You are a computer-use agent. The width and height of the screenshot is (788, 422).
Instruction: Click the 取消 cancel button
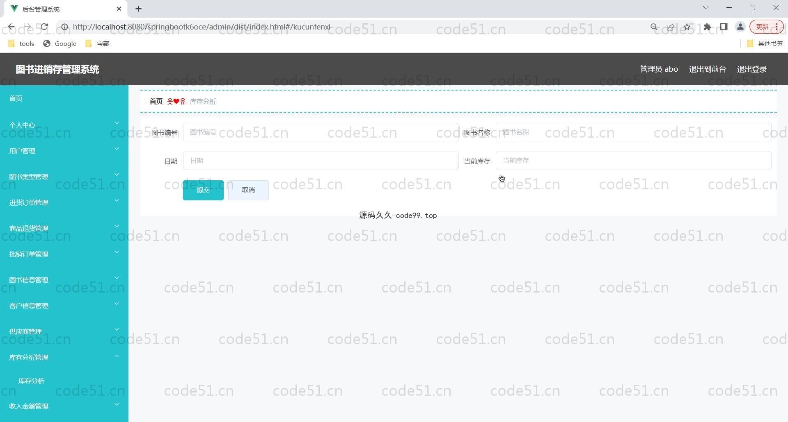[248, 190]
